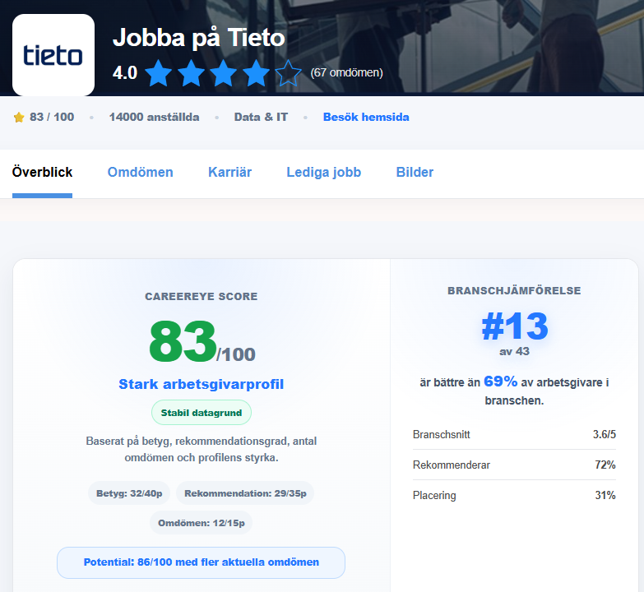Click the empty fifth rating star
This screenshot has height=592, width=644.
(x=289, y=73)
